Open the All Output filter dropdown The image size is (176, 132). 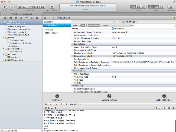[50, 108]
